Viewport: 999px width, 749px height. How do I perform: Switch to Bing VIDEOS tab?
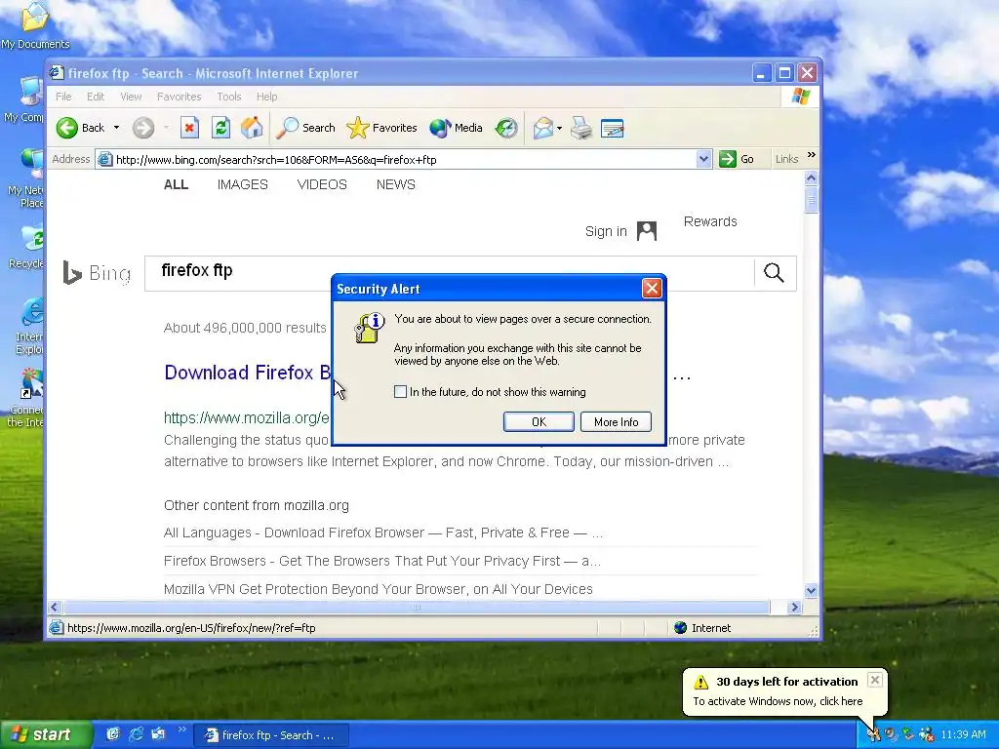(x=322, y=184)
